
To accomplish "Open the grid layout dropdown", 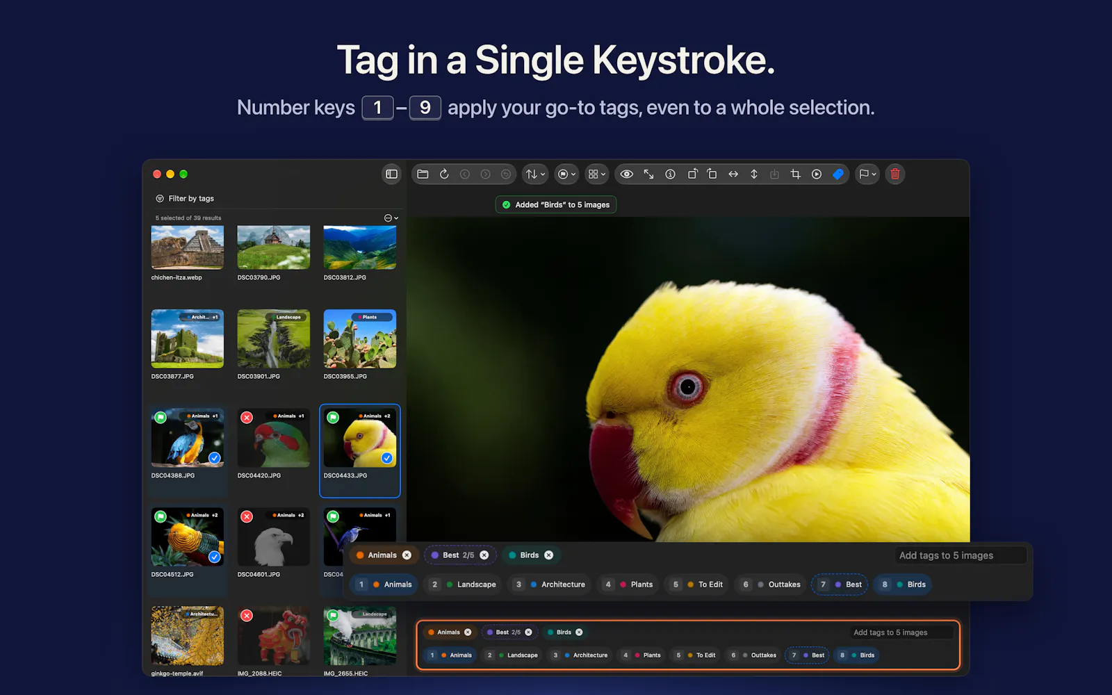I will (x=597, y=174).
